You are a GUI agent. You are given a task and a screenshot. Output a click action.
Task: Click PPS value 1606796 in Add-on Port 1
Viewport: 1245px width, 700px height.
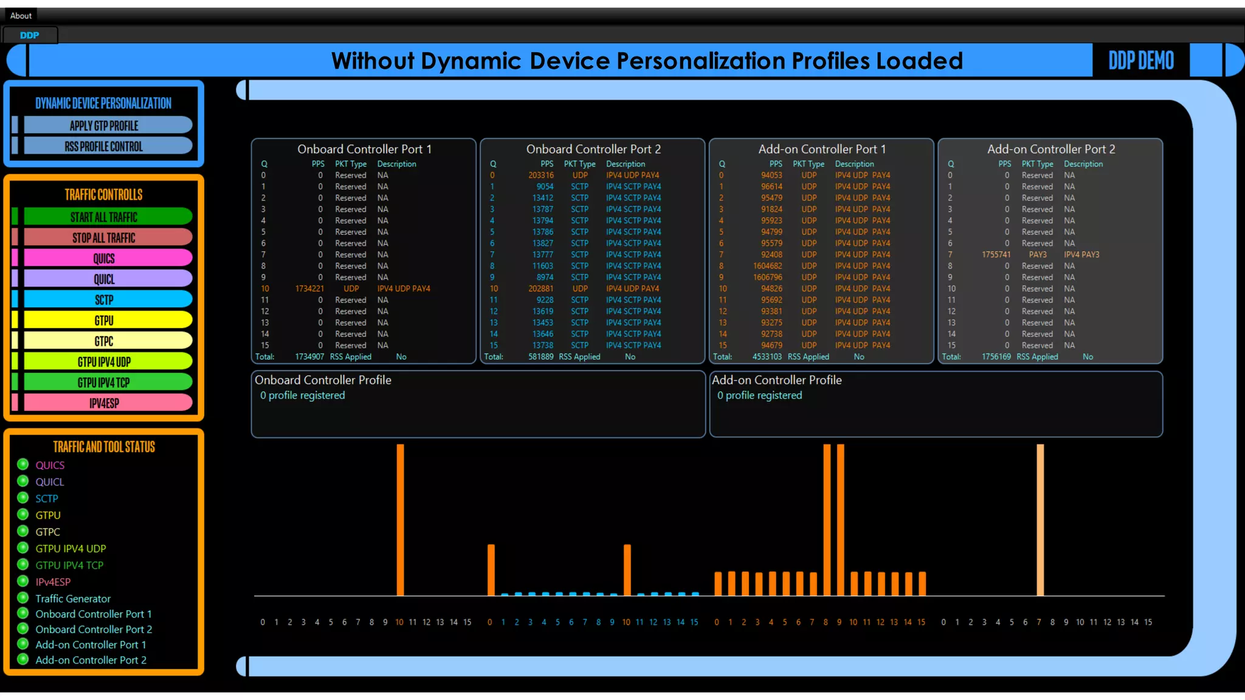pyautogui.click(x=768, y=277)
